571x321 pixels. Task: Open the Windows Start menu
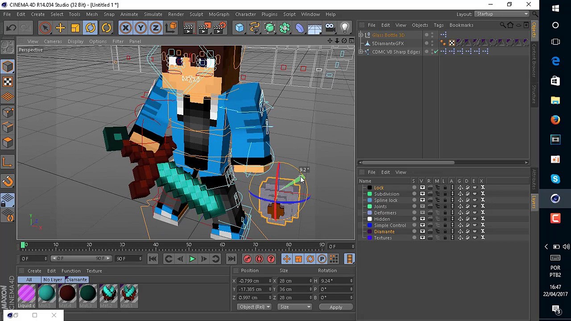pyautogui.click(x=555, y=8)
